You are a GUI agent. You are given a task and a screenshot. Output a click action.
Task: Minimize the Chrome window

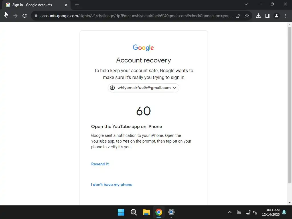(259, 4)
